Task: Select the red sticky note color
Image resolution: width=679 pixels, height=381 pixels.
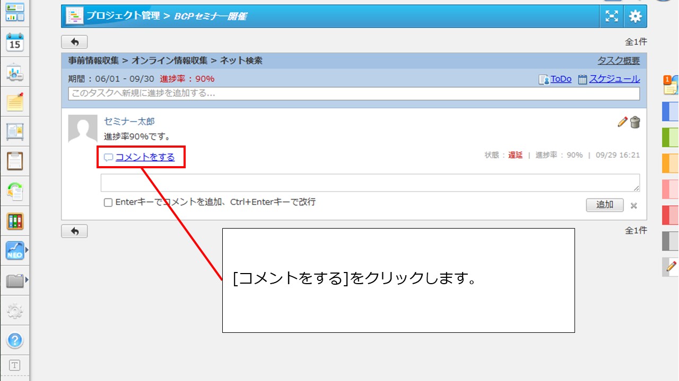Action: tap(671, 215)
